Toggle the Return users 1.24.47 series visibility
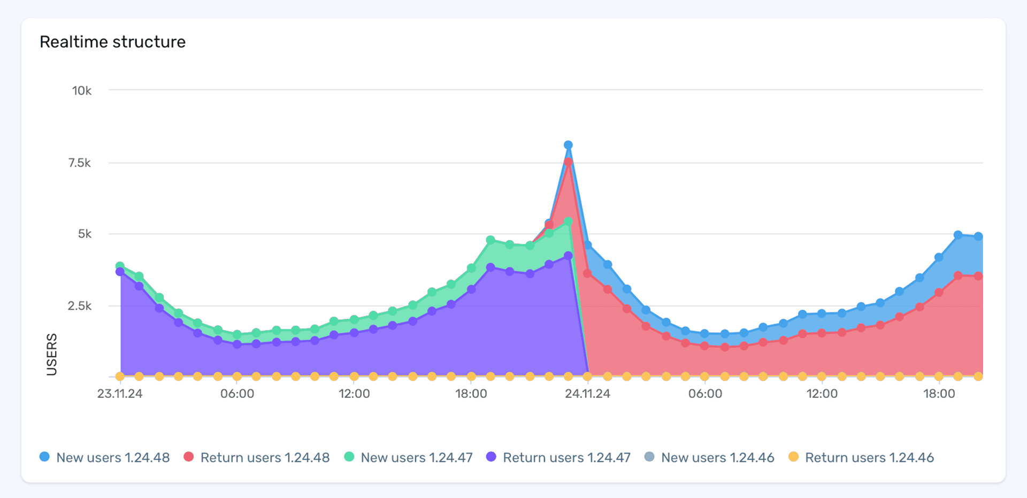Image resolution: width=1027 pixels, height=498 pixels. [490, 457]
